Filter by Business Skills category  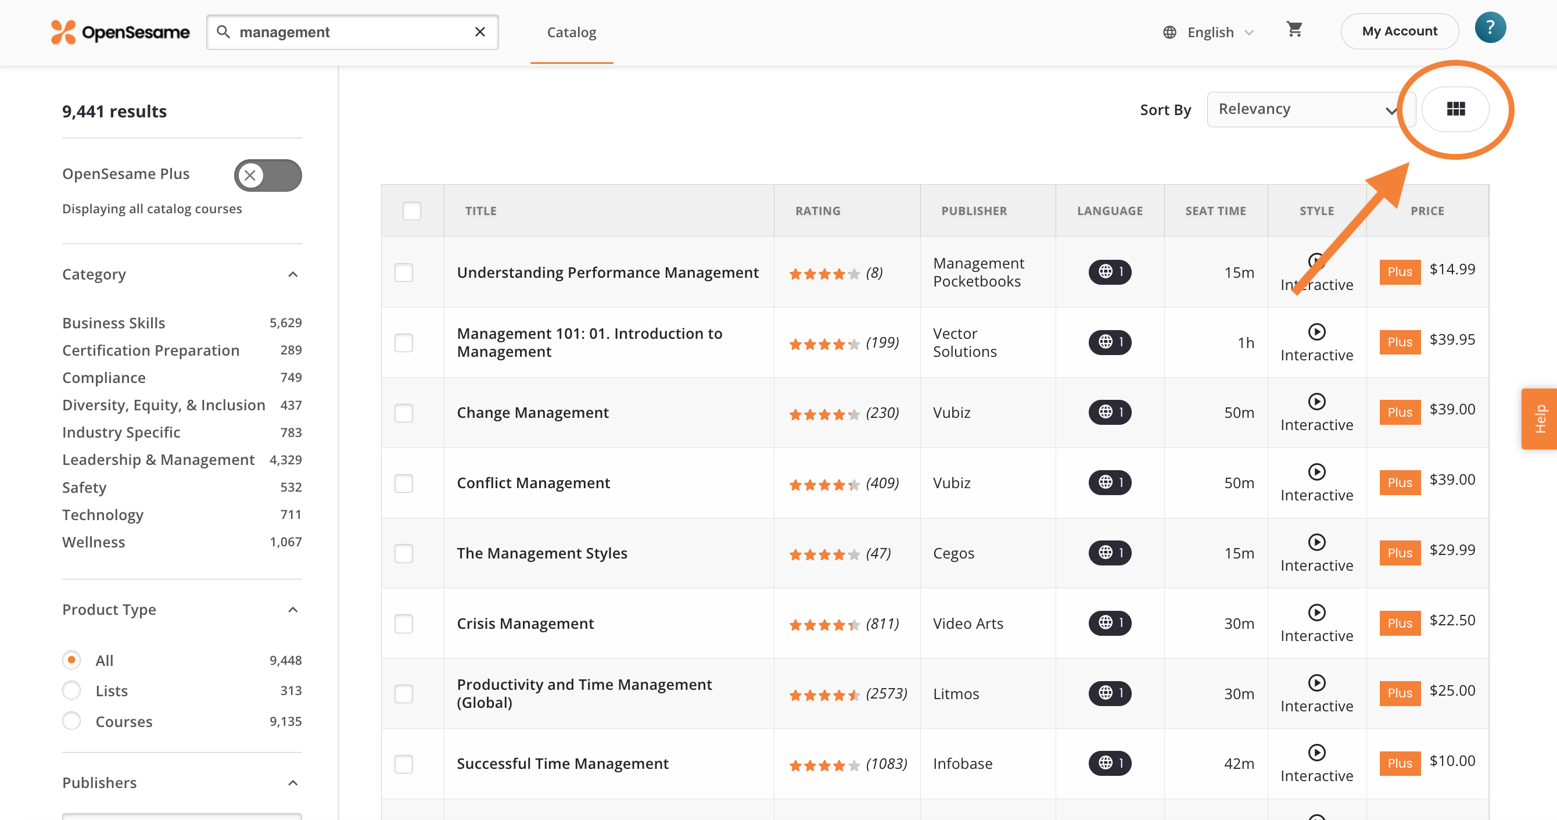click(x=114, y=323)
